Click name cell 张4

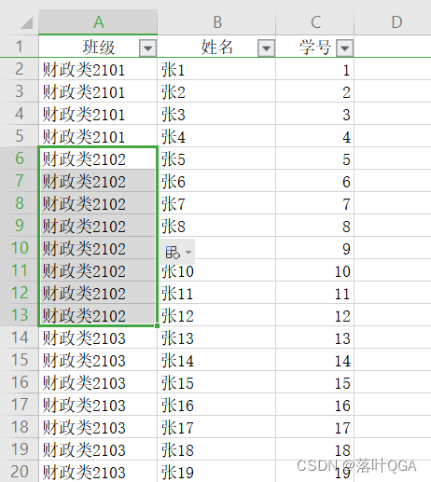click(x=216, y=136)
